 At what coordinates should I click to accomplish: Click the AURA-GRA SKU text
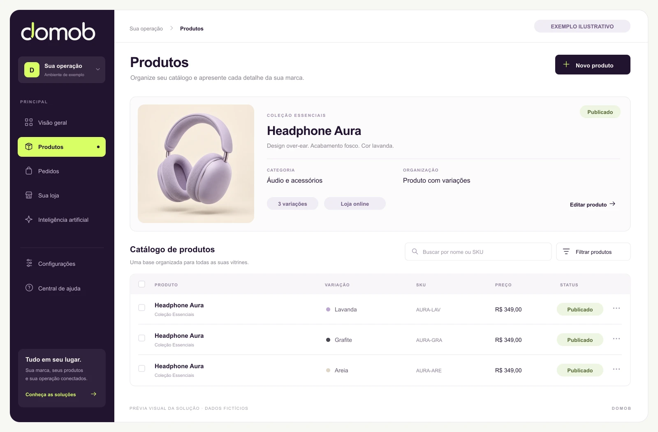[429, 340]
